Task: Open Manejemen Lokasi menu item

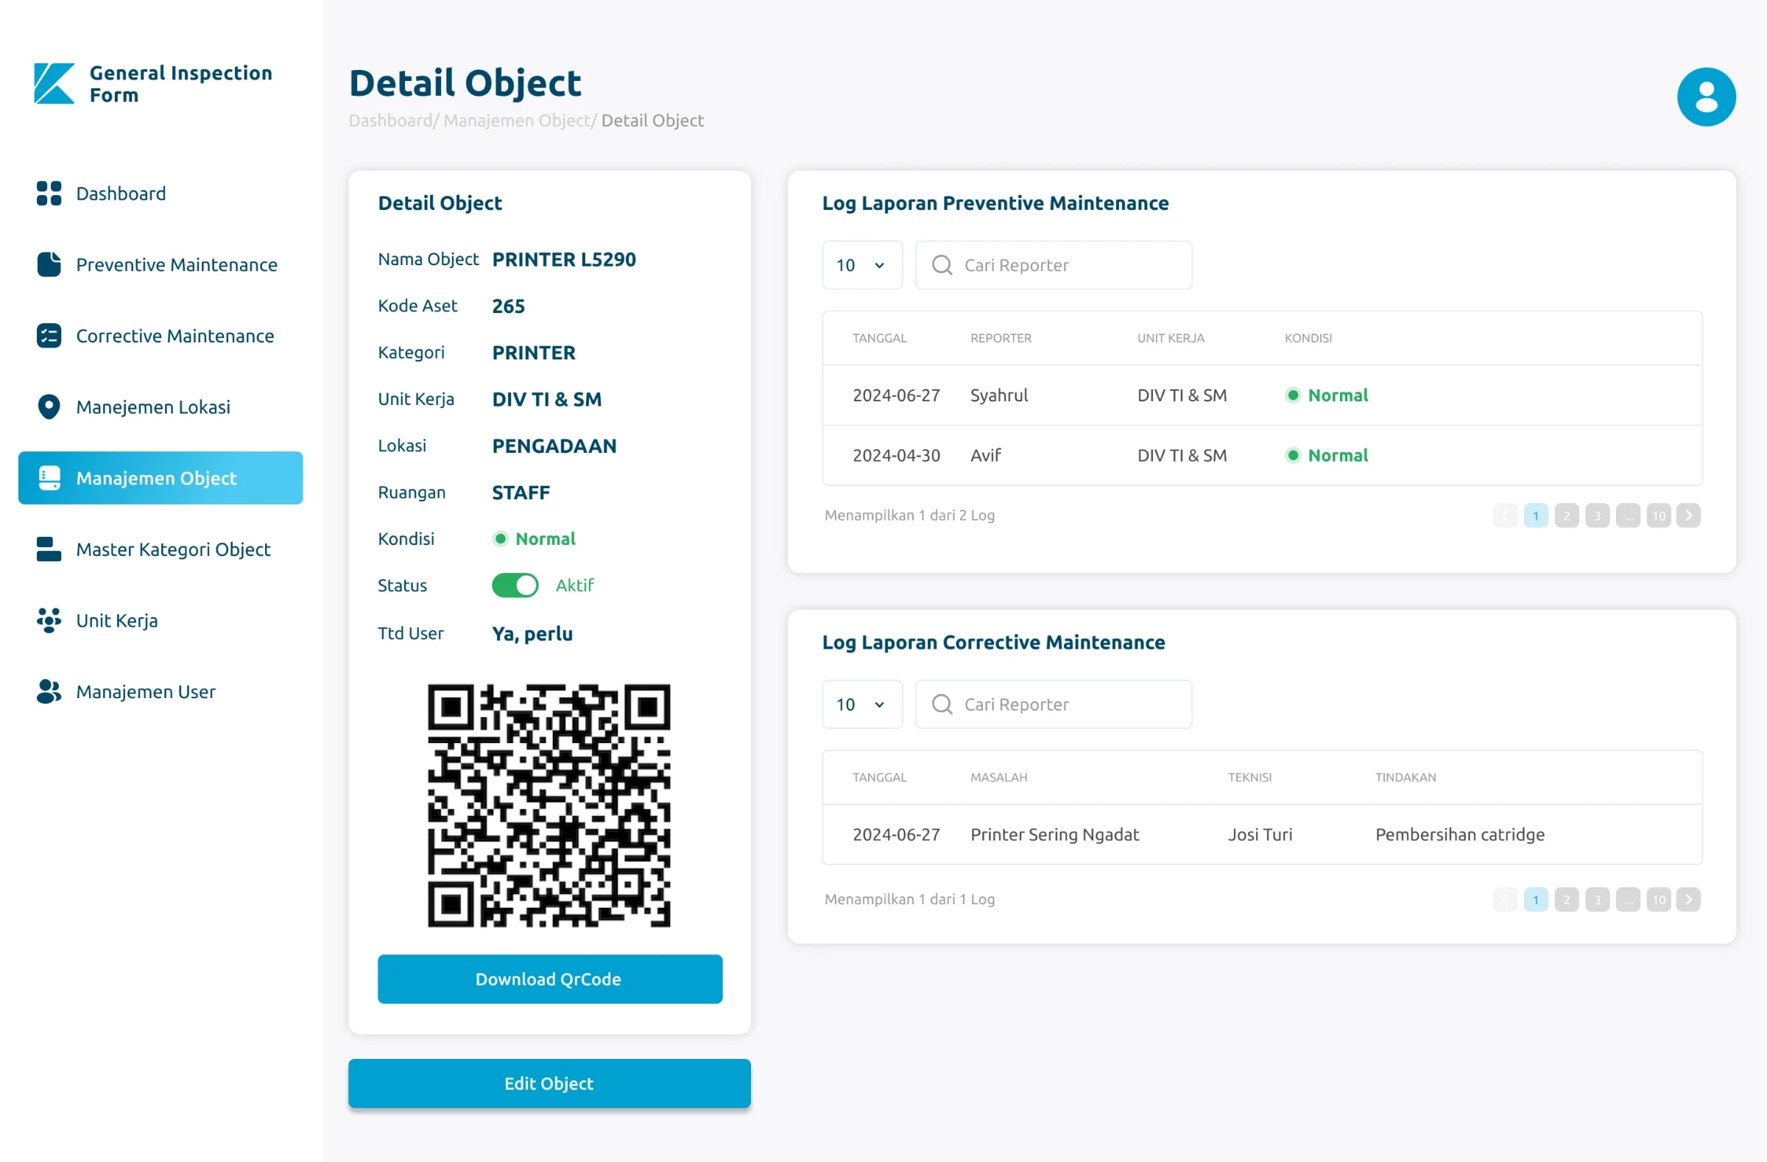Action: [161, 407]
